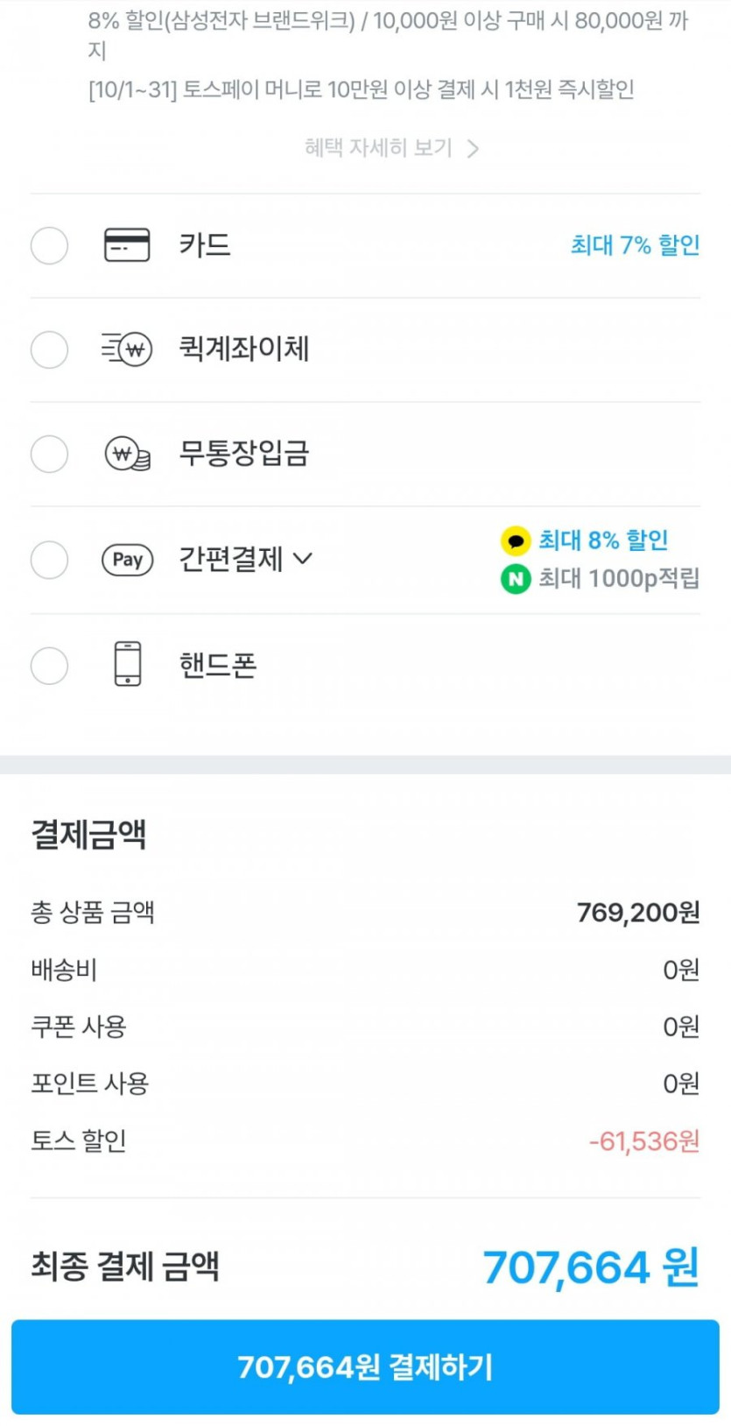731x1426 pixels.
Task: Choose the 간편결제 radio button
Action: 49,560
